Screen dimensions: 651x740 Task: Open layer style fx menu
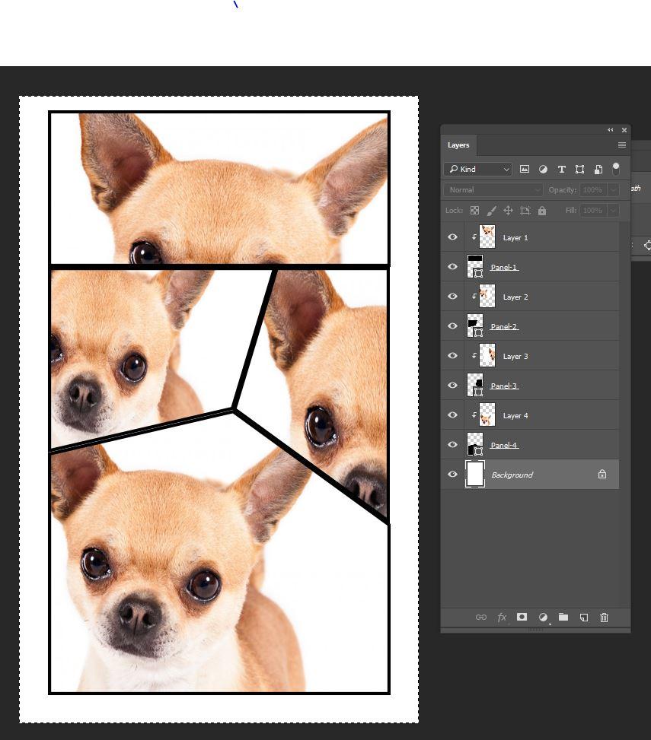pos(502,618)
